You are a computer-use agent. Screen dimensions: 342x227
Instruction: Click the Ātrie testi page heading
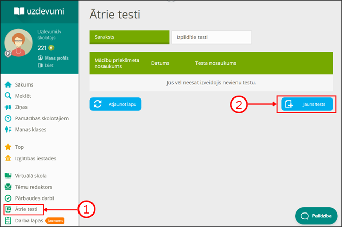pos(115,15)
